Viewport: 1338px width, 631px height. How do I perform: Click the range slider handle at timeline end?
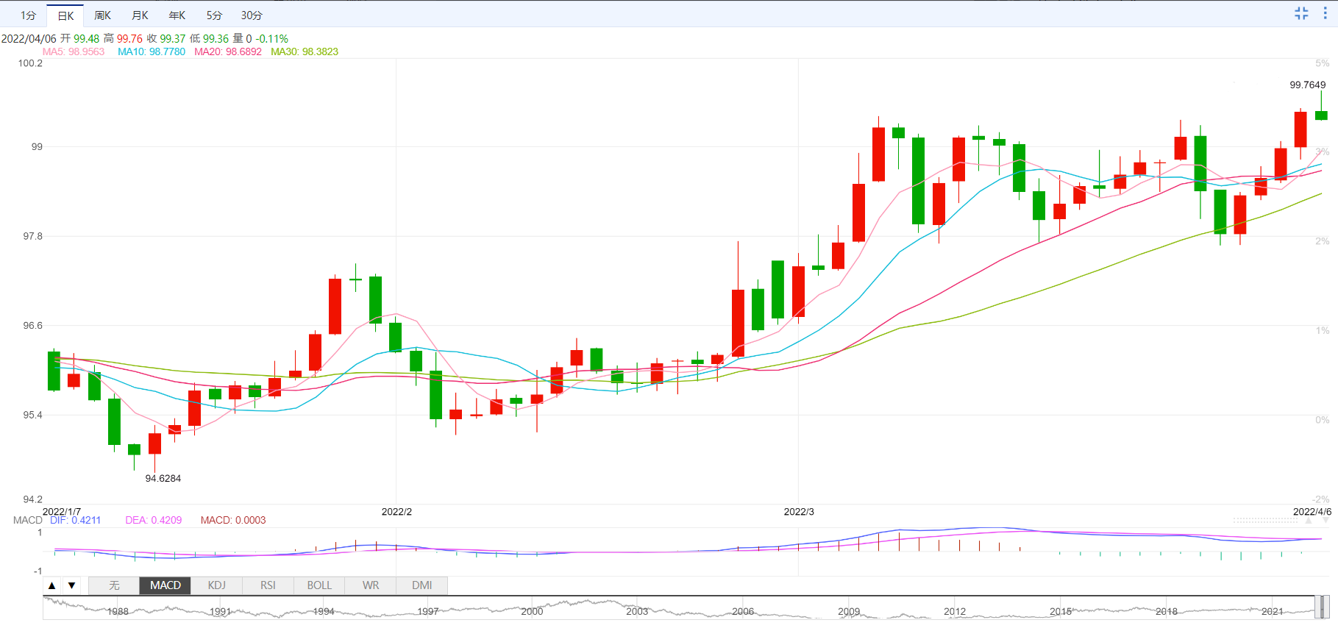click(1323, 607)
